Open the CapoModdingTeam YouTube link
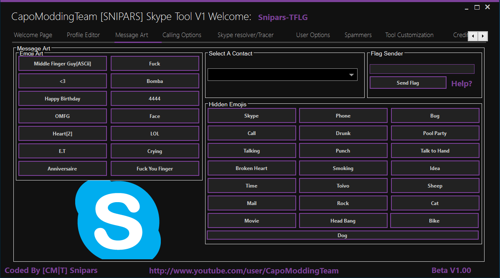This screenshot has width=500, height=278. (244, 270)
